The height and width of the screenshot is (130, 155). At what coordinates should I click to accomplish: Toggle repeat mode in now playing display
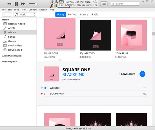point(95,2)
